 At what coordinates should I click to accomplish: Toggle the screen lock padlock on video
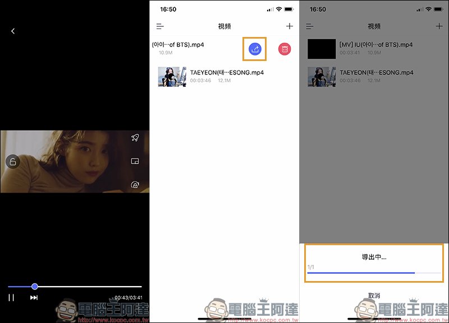pyautogui.click(x=12, y=162)
